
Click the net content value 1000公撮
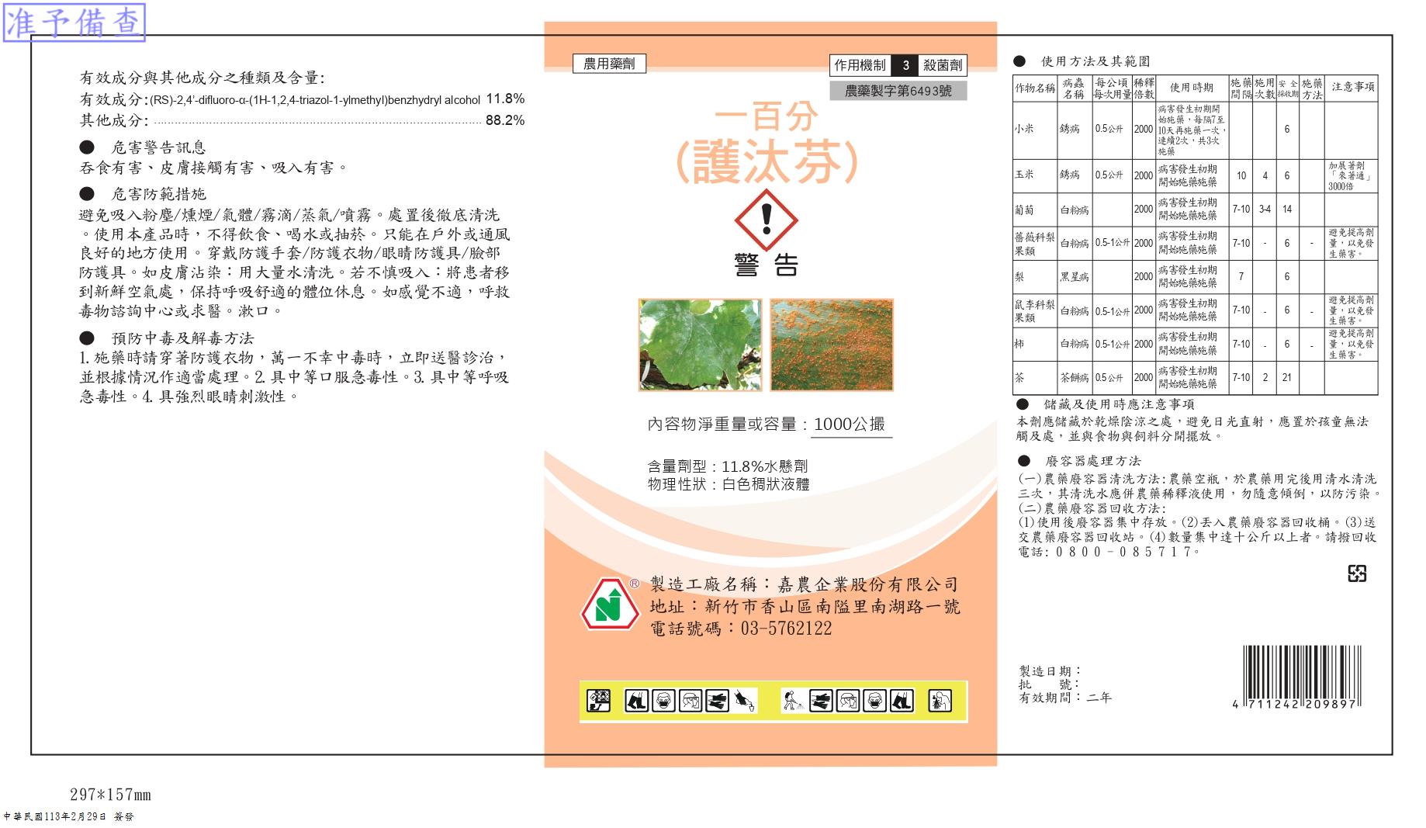(850, 424)
